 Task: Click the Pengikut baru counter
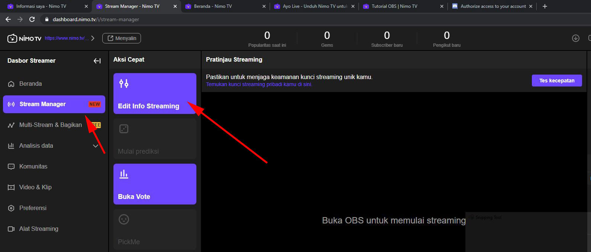point(447,39)
